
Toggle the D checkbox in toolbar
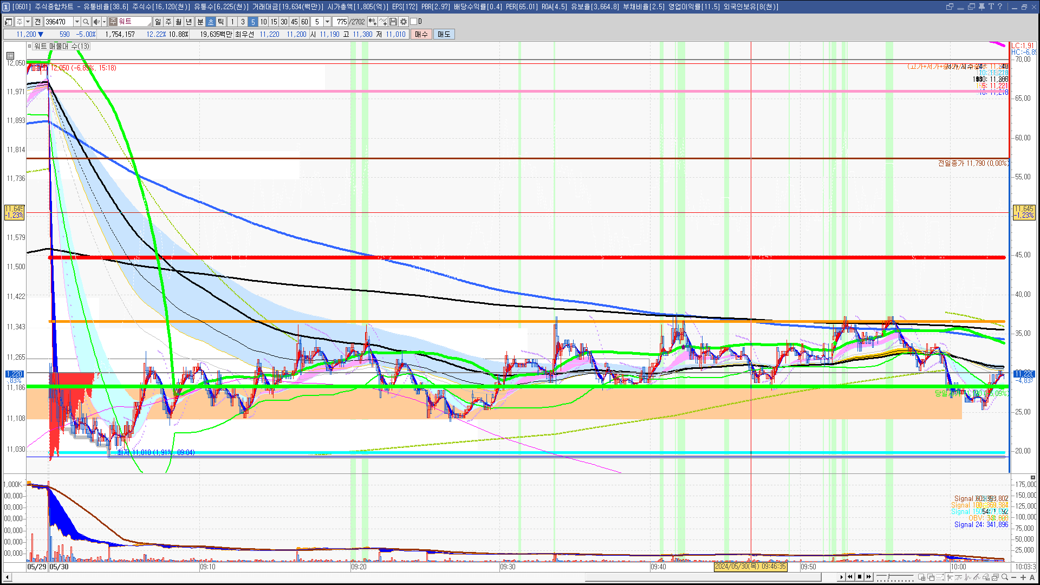click(x=414, y=22)
